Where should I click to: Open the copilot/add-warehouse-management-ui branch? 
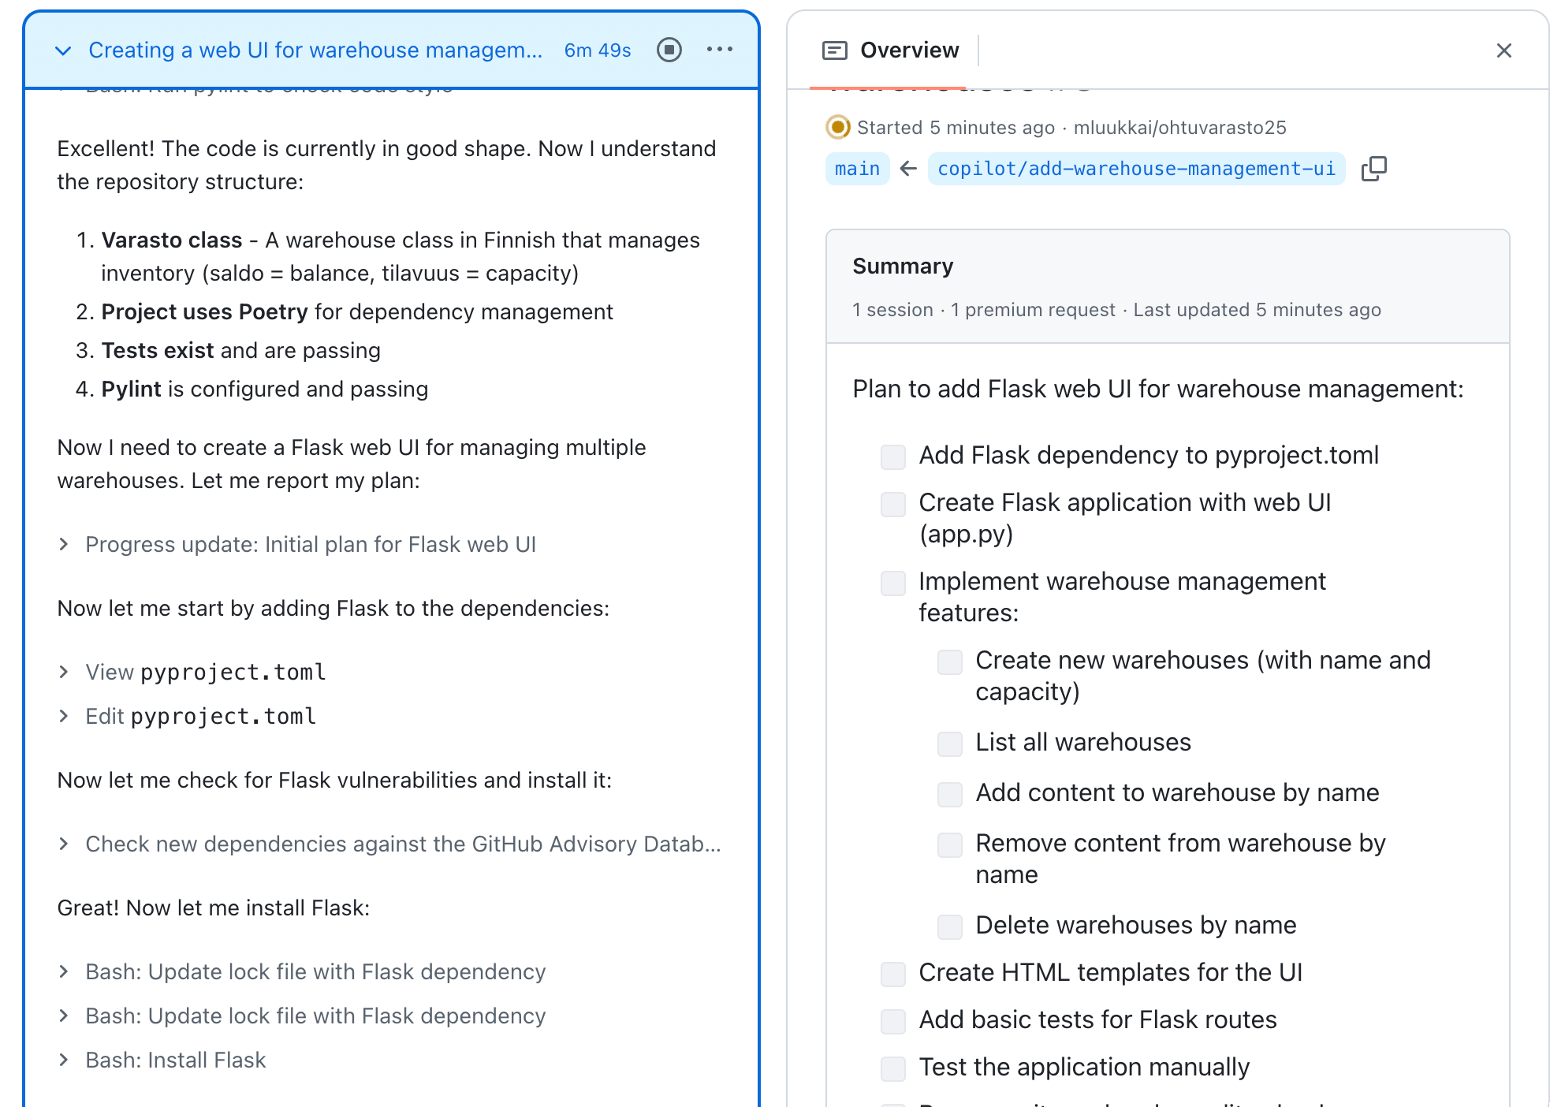(x=1135, y=169)
